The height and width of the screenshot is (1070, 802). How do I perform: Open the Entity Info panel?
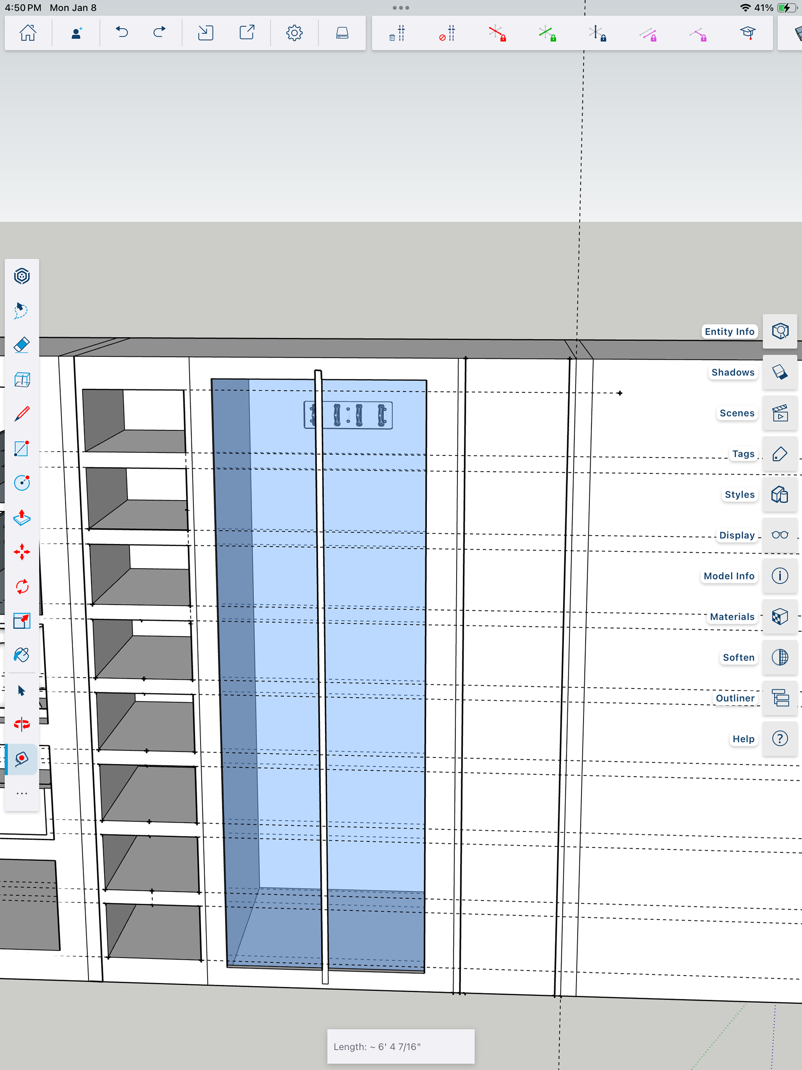click(779, 331)
